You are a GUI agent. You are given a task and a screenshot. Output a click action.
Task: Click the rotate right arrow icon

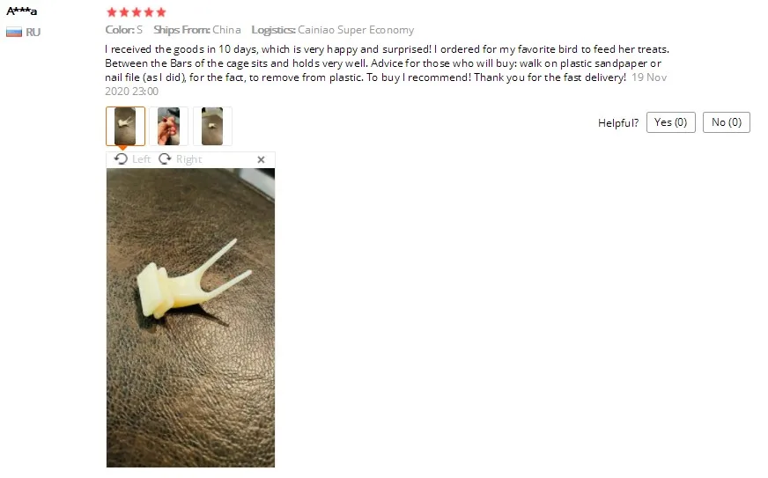[165, 158]
